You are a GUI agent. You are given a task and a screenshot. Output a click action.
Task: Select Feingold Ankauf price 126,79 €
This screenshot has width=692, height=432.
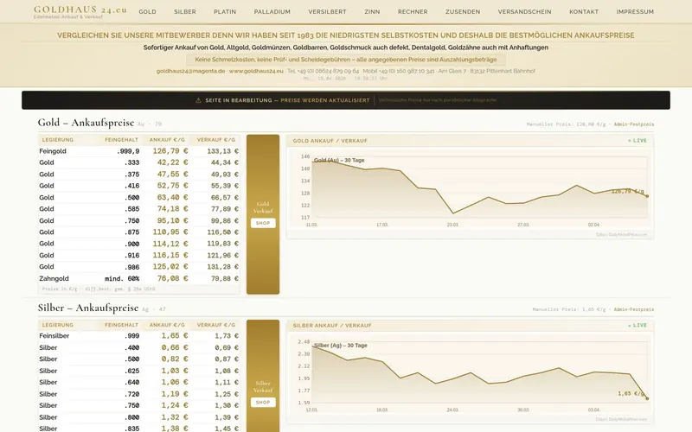tap(170, 150)
